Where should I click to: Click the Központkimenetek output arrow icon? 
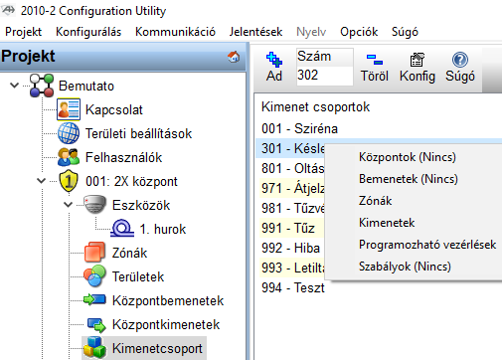click(x=96, y=325)
